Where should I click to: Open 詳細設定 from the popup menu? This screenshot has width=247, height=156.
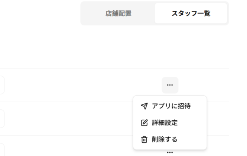pos(165,123)
